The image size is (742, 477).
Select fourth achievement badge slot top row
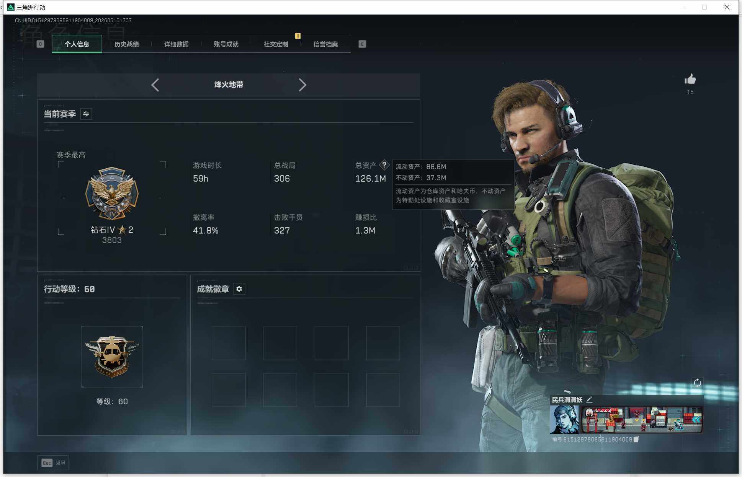click(383, 343)
